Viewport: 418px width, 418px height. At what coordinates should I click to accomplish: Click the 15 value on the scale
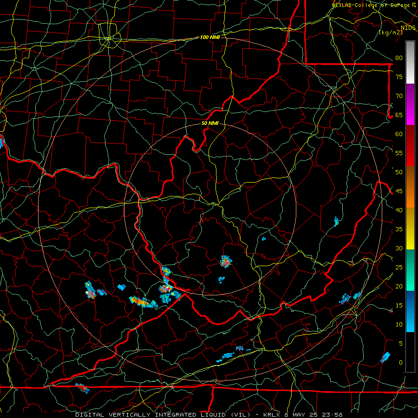(399, 305)
